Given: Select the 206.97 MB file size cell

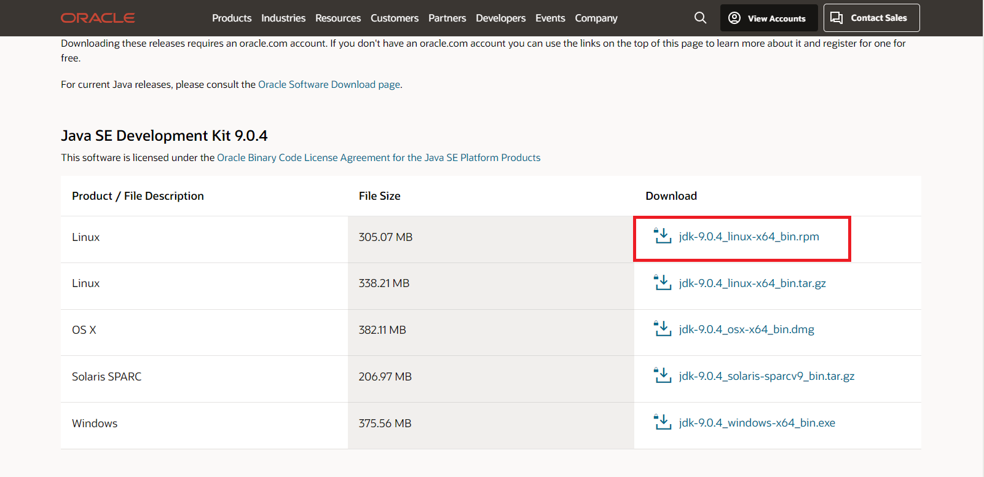Looking at the screenshot, I should [490, 379].
